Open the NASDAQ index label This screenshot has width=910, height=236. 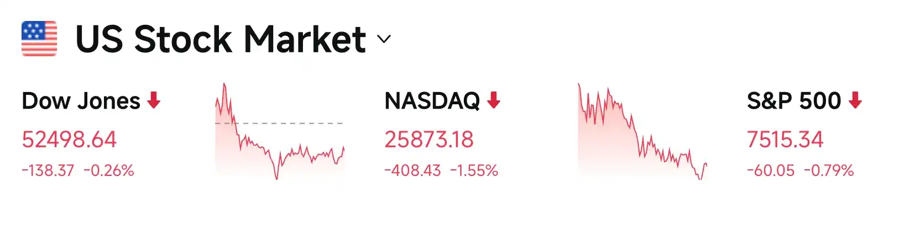coord(432,101)
